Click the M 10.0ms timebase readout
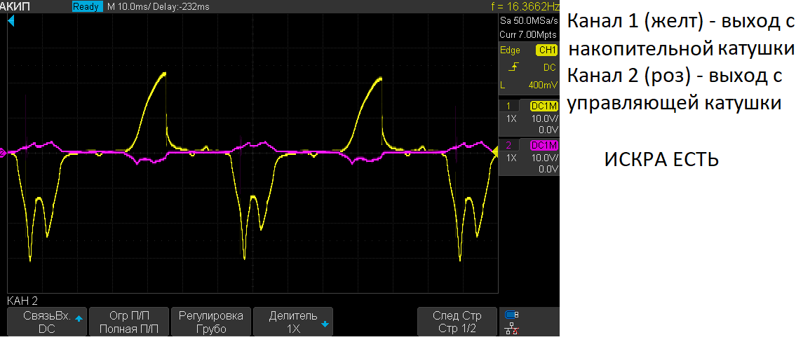Screen dimensions: 803x342 [128, 6]
